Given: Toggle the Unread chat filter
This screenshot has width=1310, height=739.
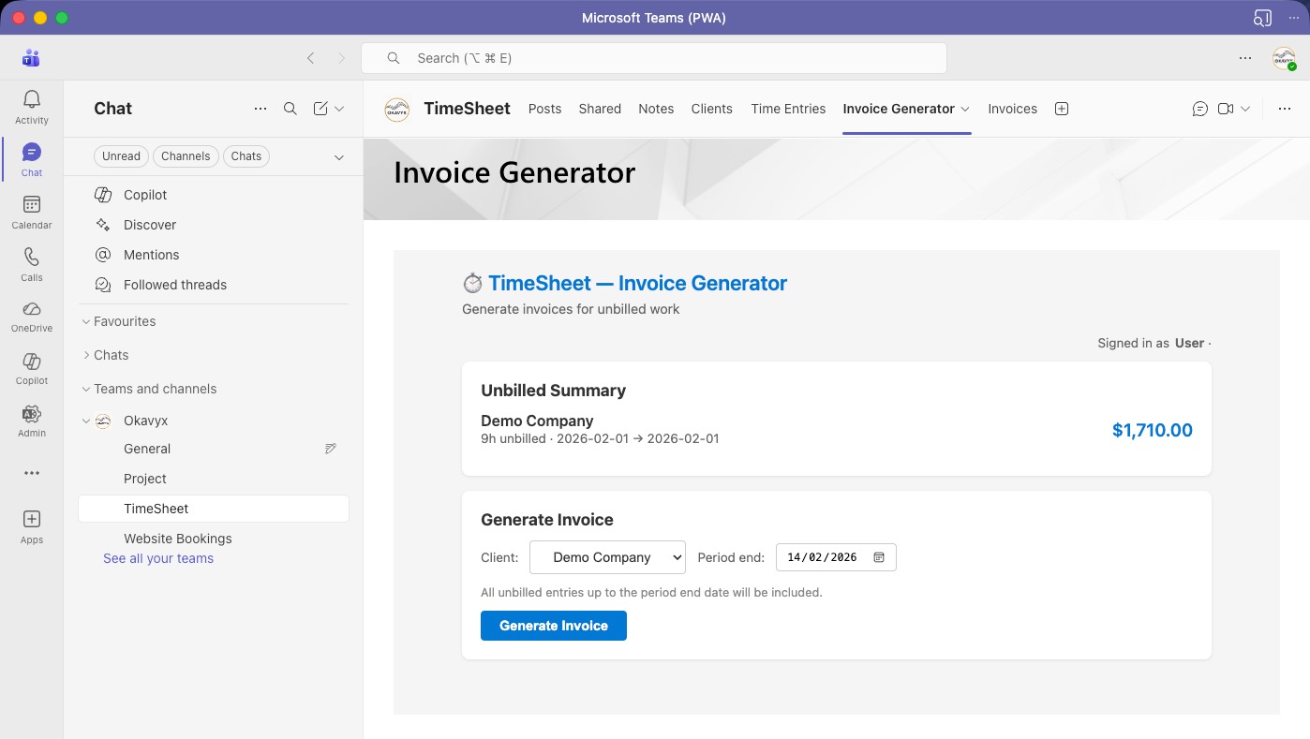Looking at the screenshot, I should (121, 155).
